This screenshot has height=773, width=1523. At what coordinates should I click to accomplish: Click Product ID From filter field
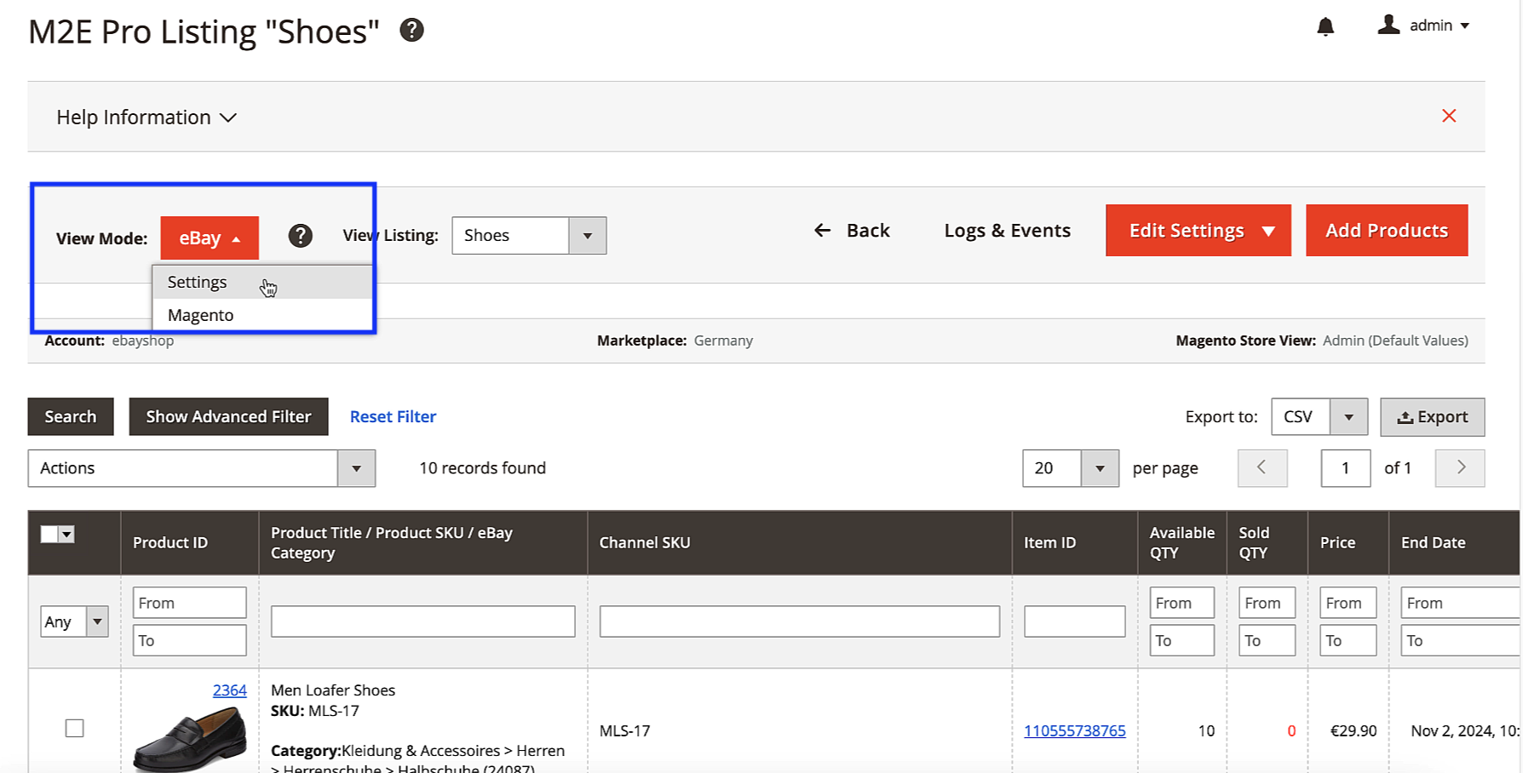point(190,603)
